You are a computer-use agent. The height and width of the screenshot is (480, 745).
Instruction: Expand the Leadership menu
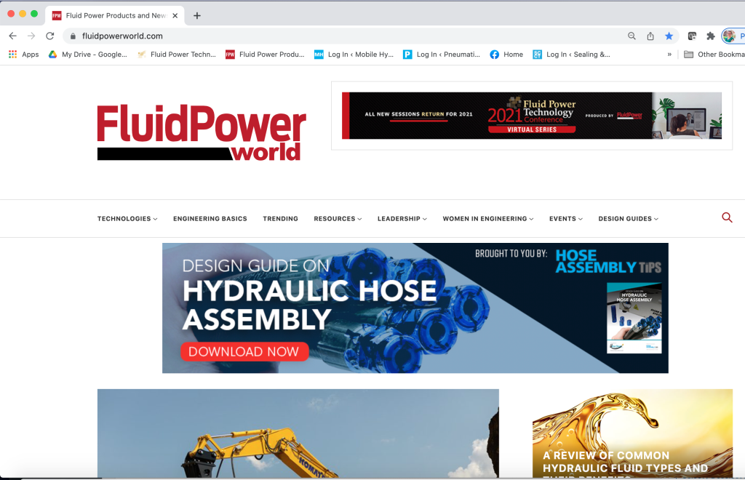pyautogui.click(x=402, y=219)
